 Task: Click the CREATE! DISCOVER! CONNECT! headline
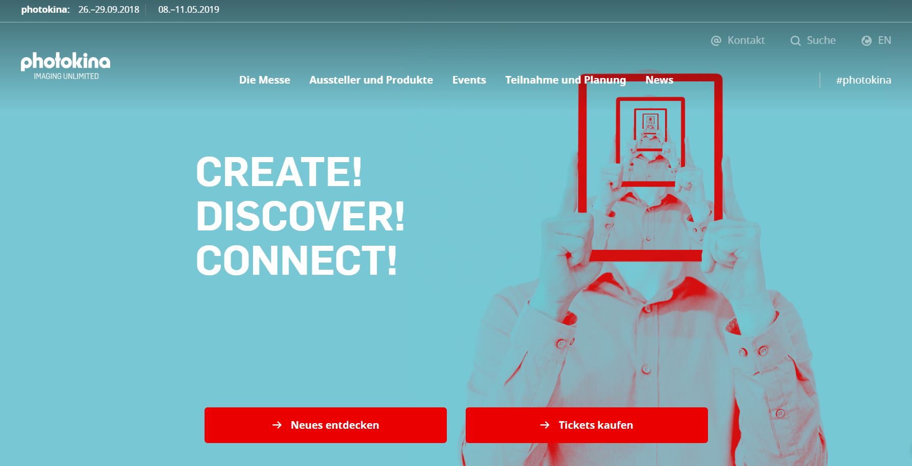(x=300, y=216)
